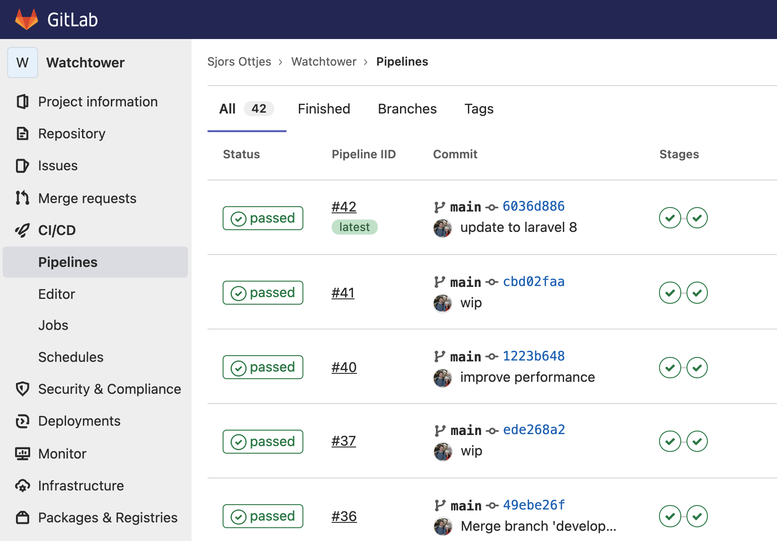This screenshot has width=777, height=541.
Task: Switch to the Finished tab
Action: point(324,109)
